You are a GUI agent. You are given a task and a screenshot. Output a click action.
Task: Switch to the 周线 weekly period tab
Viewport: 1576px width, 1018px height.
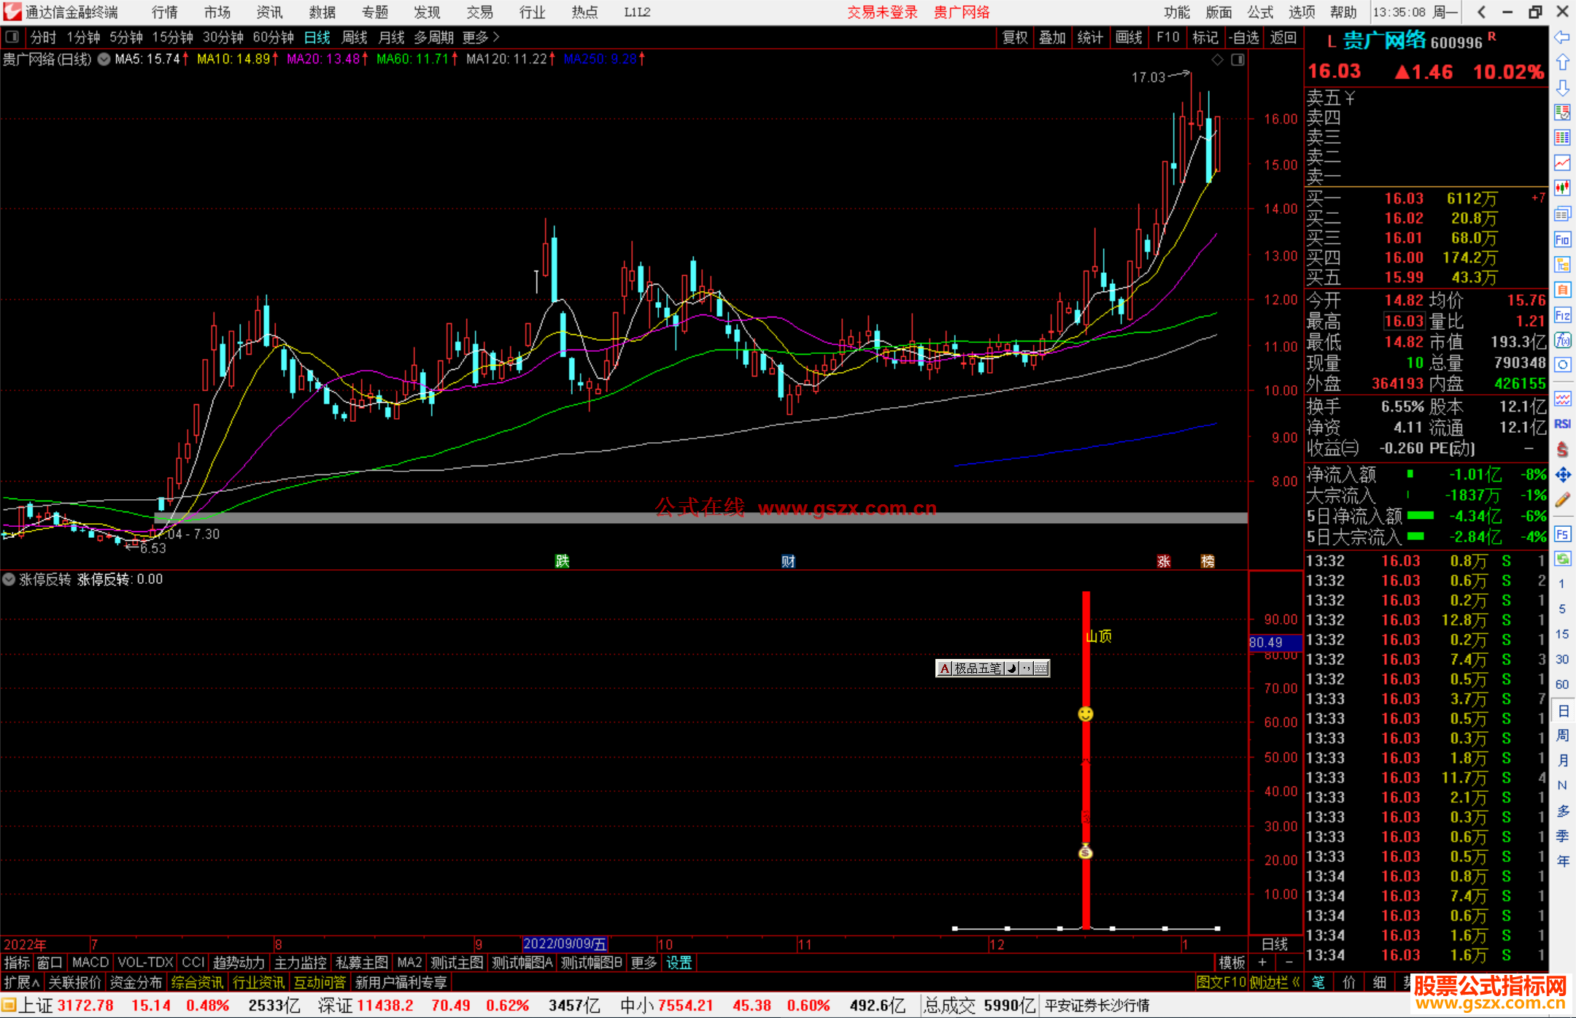point(355,37)
